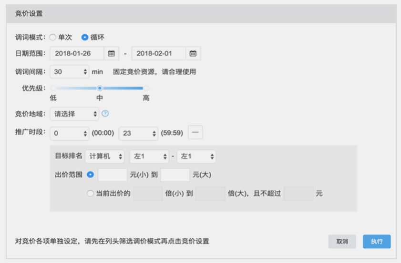Select the 循环 radio option
Viewport: 401px width, 263px height.
[x=85, y=37]
